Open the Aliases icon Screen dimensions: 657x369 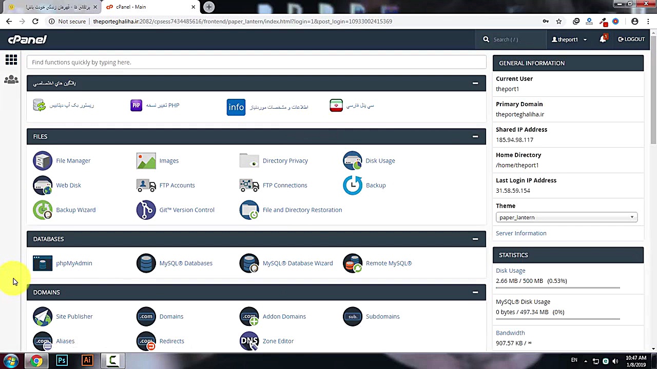coord(43,341)
